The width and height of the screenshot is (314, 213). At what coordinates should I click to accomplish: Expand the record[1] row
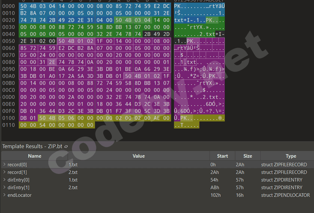4,172
